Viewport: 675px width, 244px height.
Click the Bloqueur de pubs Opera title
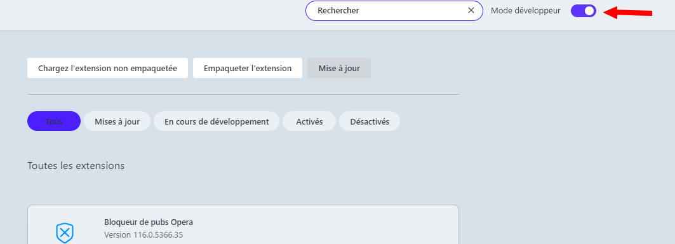tap(149, 222)
